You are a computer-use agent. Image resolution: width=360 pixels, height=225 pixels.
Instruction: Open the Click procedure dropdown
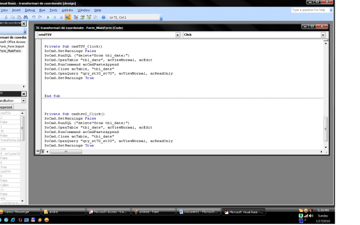pos(323,35)
